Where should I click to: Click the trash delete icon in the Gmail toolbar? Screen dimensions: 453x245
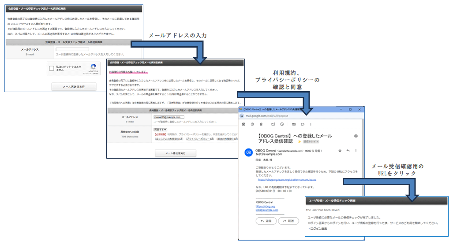(x=261, y=124)
